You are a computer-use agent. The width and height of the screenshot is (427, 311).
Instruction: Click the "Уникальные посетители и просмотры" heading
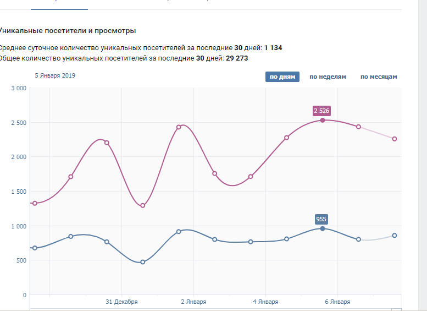[68, 31]
